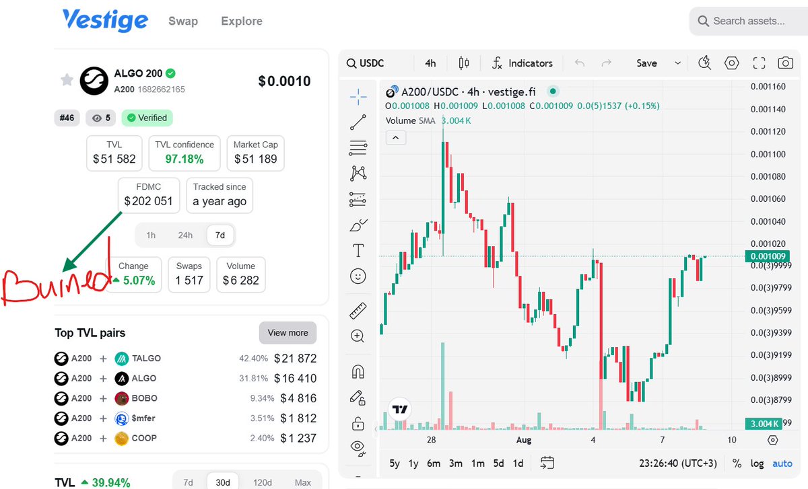Set chart range to 5d
Viewport: 808px width, 489px height.
(498, 463)
